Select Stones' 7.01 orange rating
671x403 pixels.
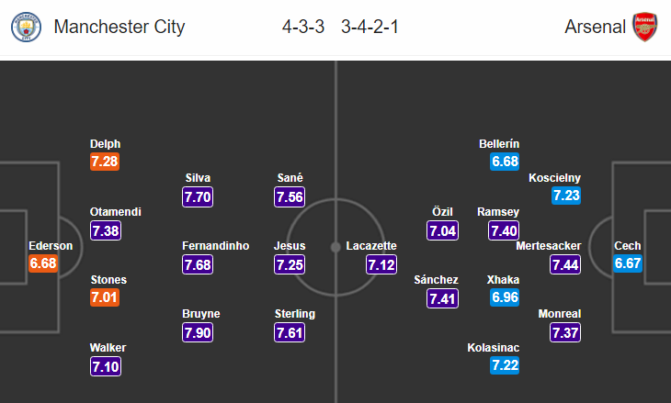[x=105, y=297]
